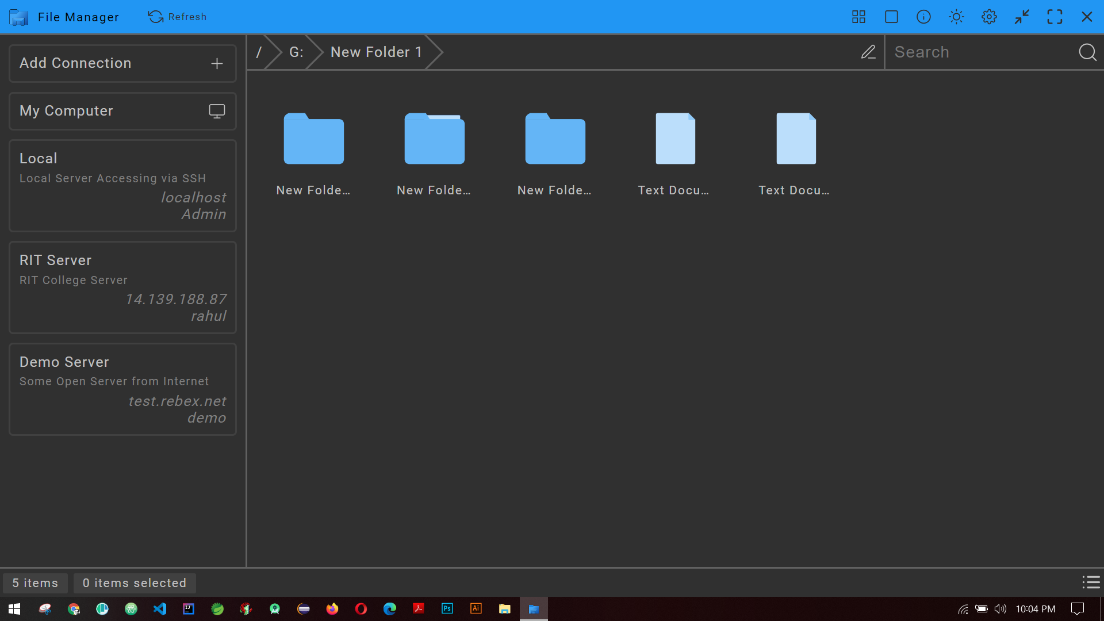Open My Computer

122,111
